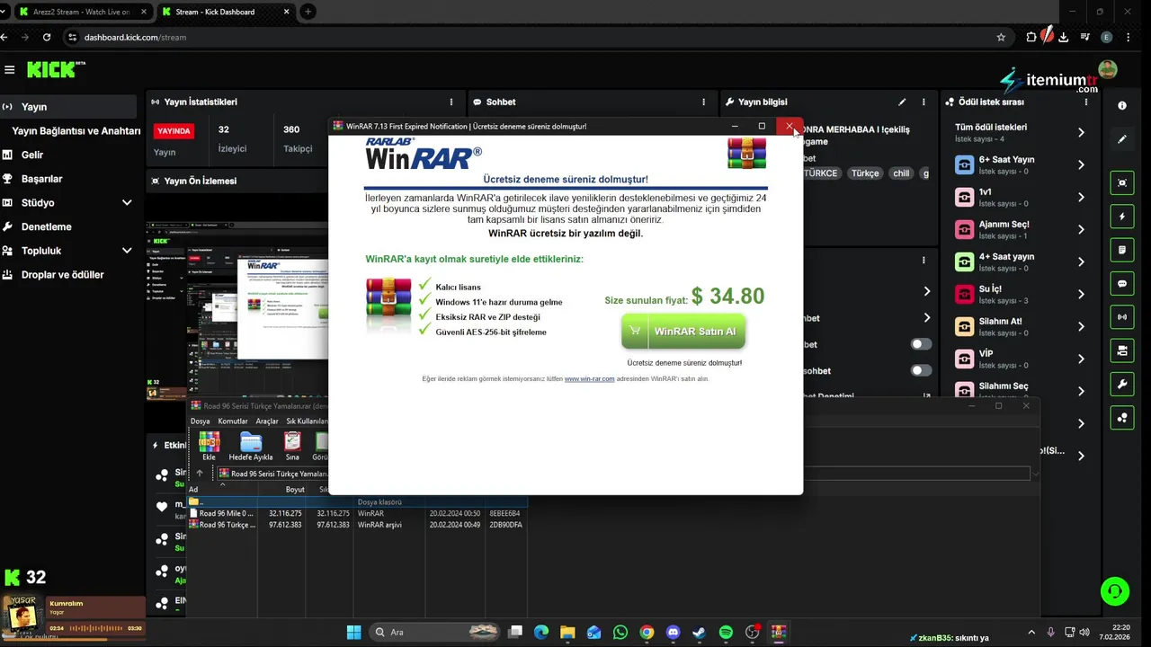Open a new browser tab
This screenshot has width=1151, height=647.
(308, 12)
